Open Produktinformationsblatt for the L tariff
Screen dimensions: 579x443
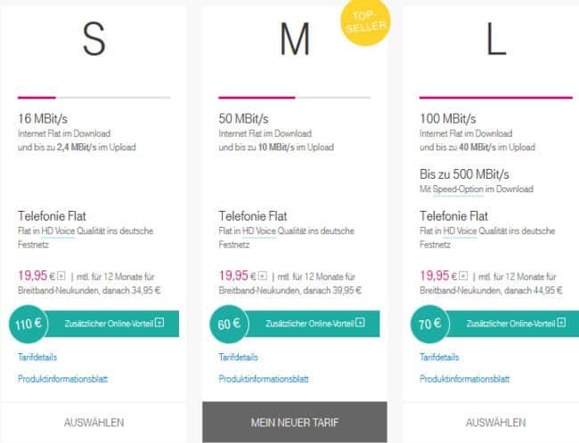[464, 379]
